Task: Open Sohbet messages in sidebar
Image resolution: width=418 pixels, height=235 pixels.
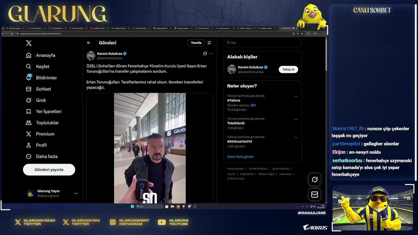Action: click(39, 89)
